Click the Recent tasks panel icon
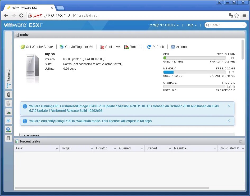The image size is (250, 196). [x=17, y=141]
